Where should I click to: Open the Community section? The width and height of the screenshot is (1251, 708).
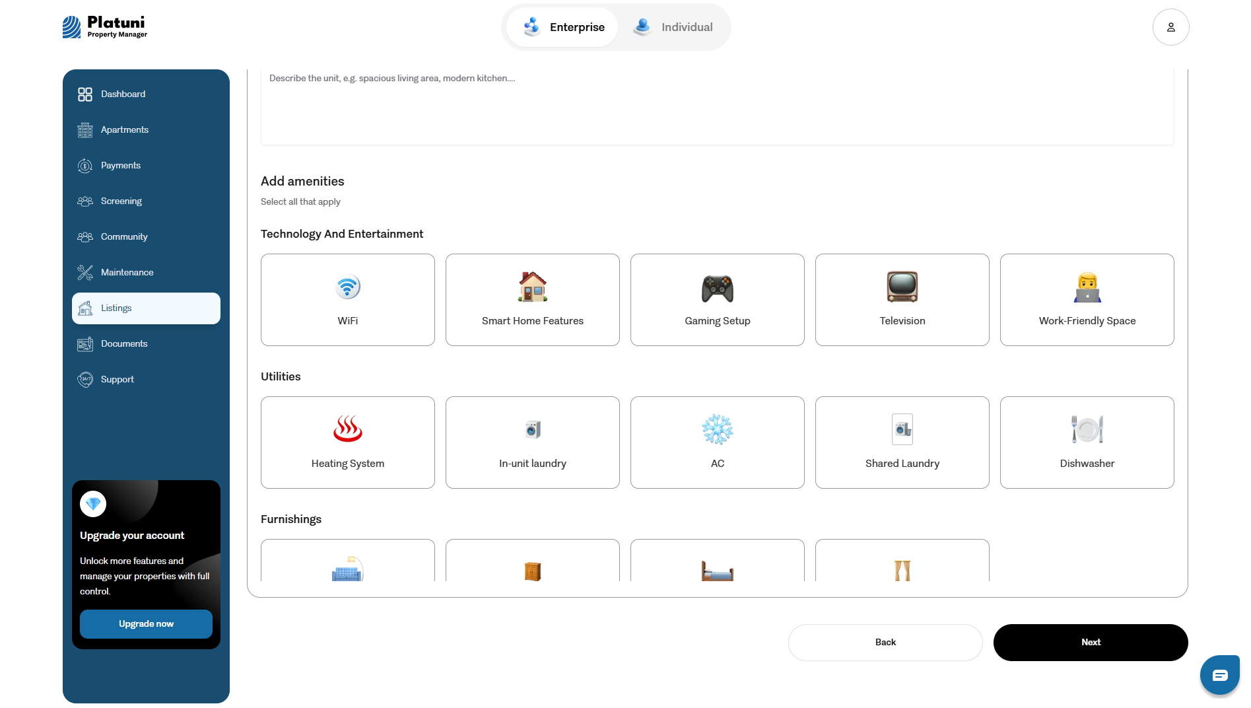coord(146,237)
